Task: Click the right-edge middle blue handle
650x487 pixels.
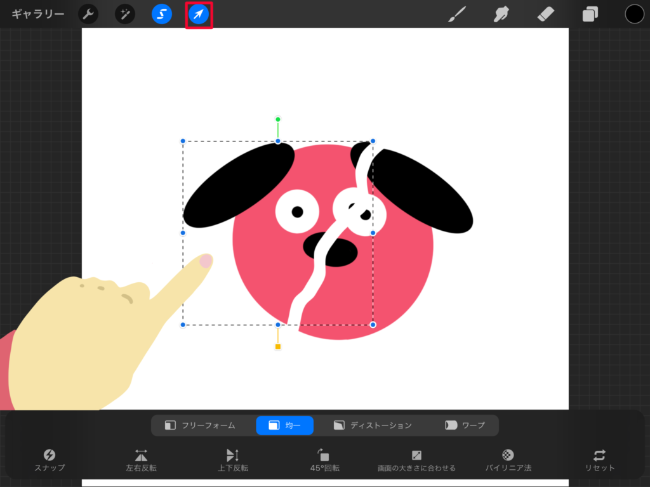Action: 373,233
